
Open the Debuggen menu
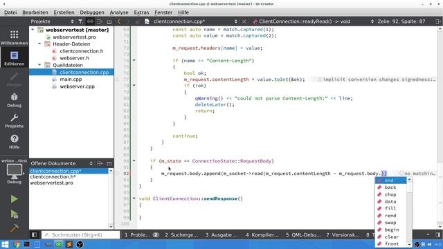coord(92,12)
